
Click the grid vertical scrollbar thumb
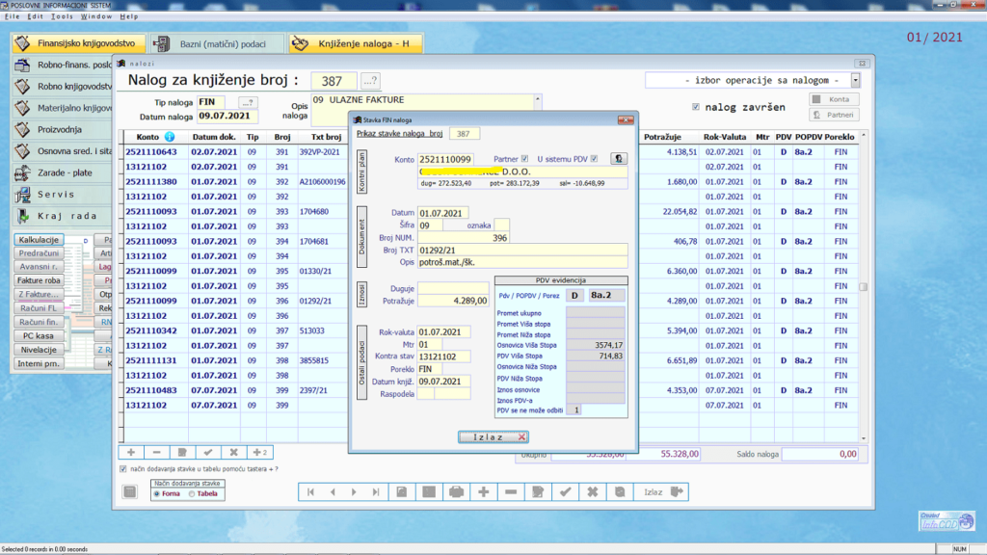tap(864, 286)
